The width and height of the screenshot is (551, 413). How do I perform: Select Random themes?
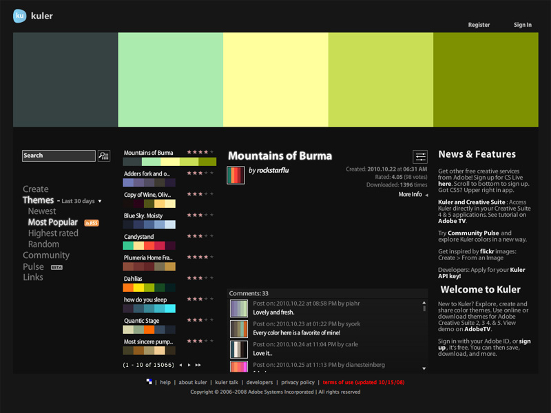[43, 244]
